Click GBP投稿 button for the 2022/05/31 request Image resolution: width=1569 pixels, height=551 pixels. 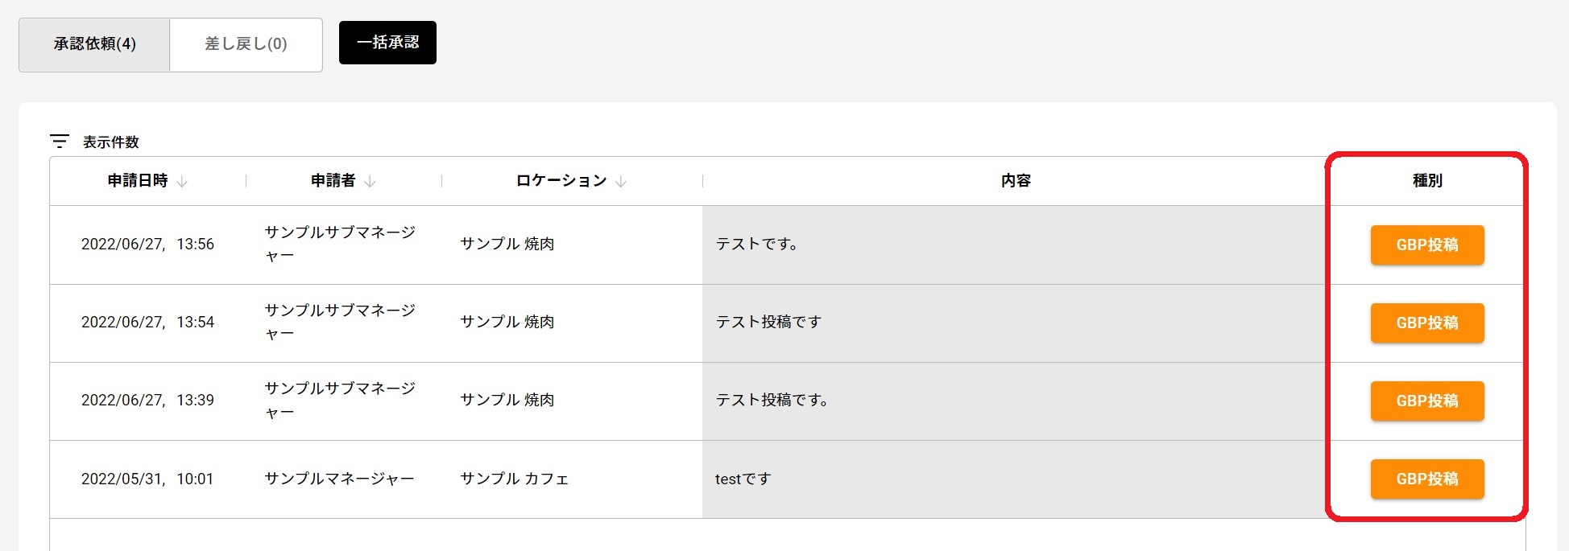1426,479
